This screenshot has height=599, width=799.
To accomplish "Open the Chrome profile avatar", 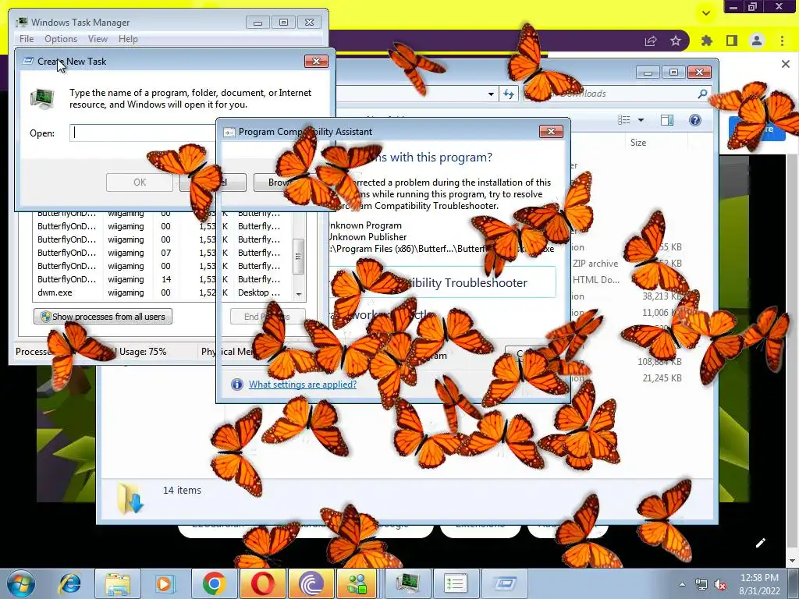I will coord(757,41).
